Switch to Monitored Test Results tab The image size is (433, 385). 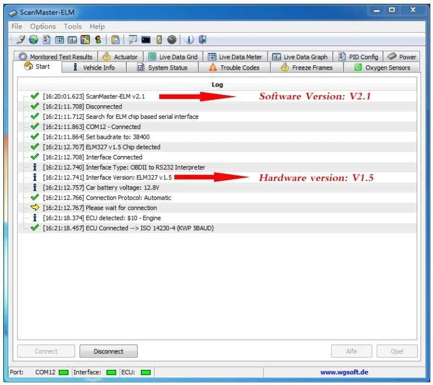click(x=55, y=57)
